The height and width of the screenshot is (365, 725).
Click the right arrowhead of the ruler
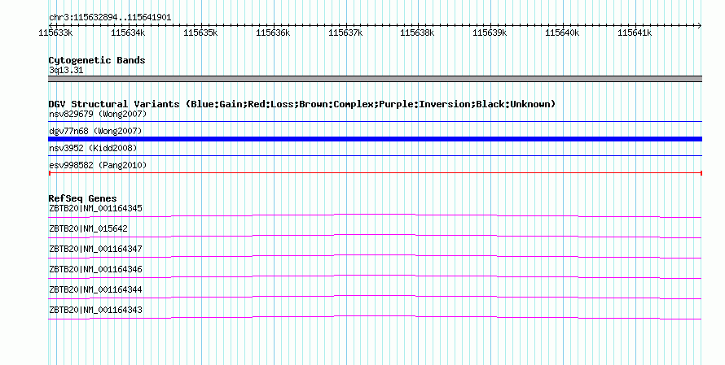click(x=700, y=25)
